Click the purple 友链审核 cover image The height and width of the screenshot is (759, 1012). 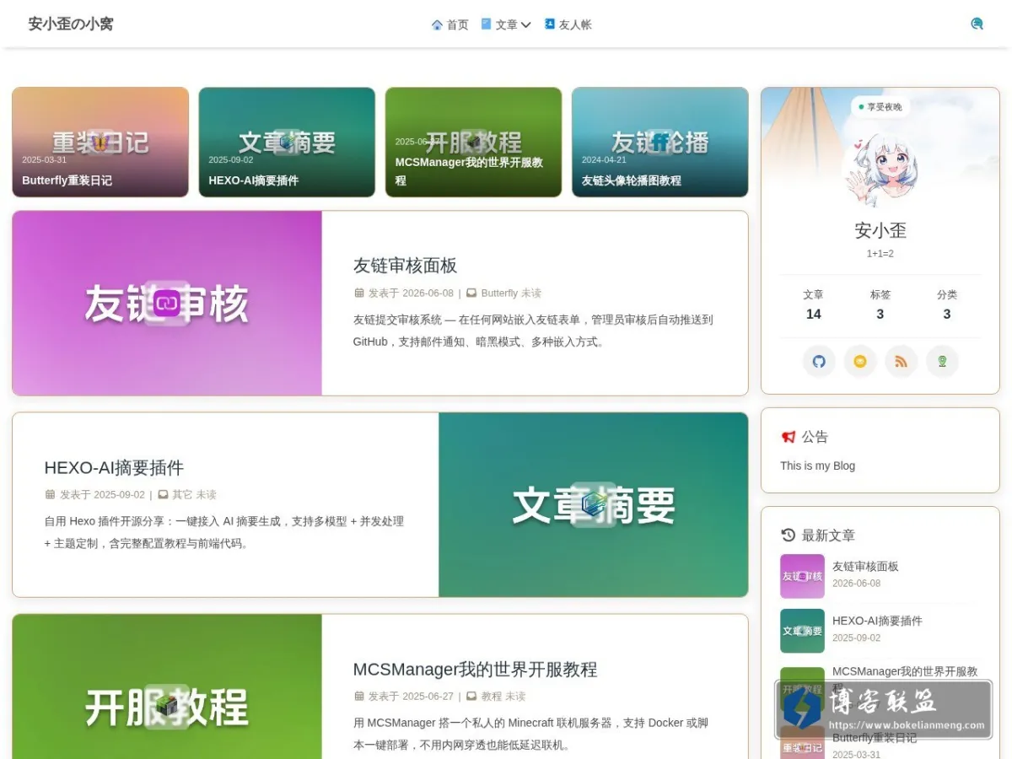click(x=167, y=303)
